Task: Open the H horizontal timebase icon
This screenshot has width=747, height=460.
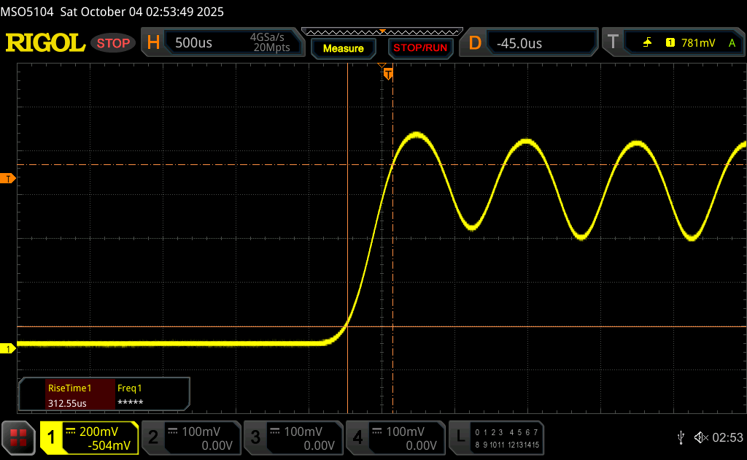Action: pyautogui.click(x=153, y=43)
